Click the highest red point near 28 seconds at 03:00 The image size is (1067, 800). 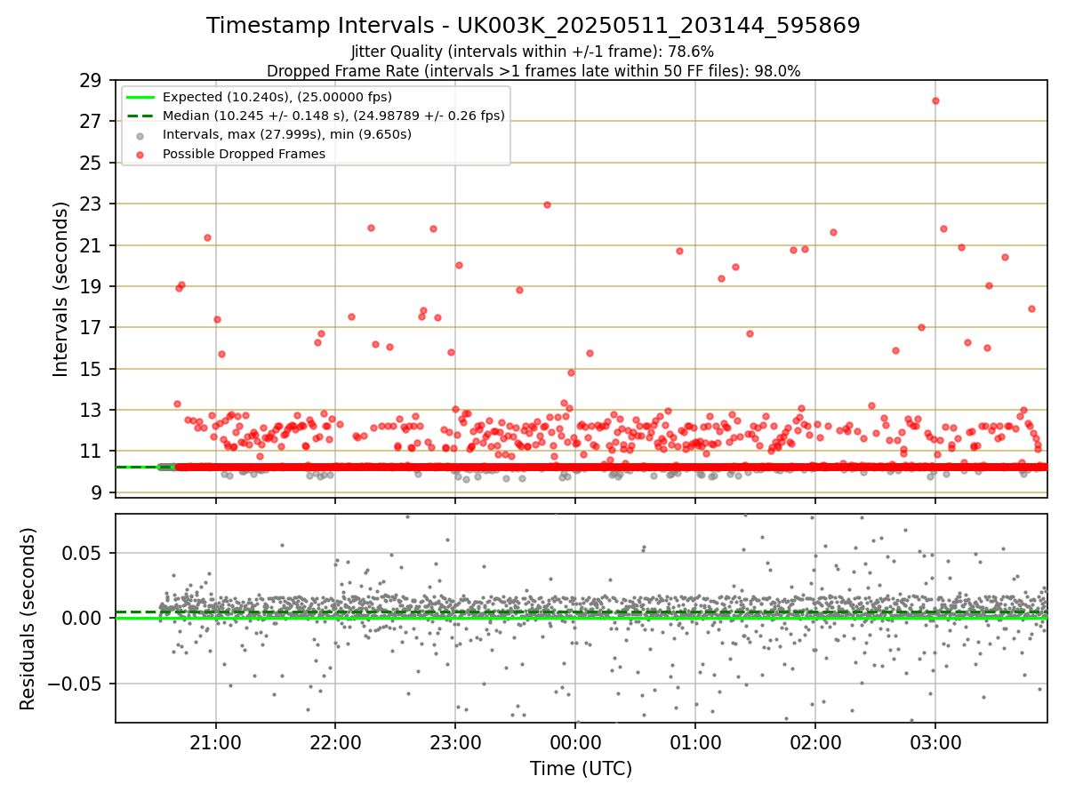(935, 100)
